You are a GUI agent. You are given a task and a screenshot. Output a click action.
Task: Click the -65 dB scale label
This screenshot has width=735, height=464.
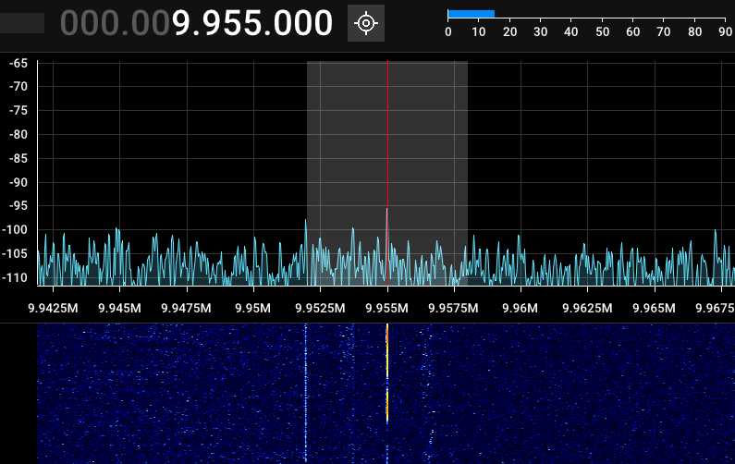pos(18,63)
